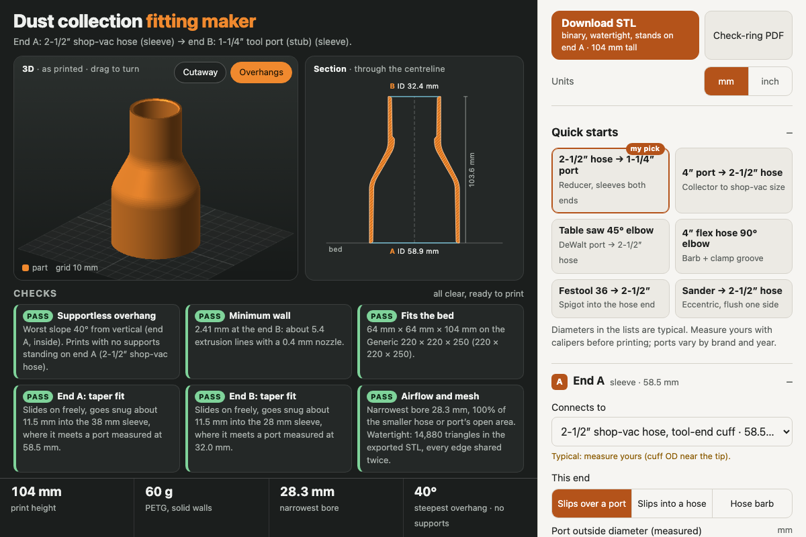The width and height of the screenshot is (806, 537).
Task: Toggle the Overhangs view
Action: tap(261, 72)
